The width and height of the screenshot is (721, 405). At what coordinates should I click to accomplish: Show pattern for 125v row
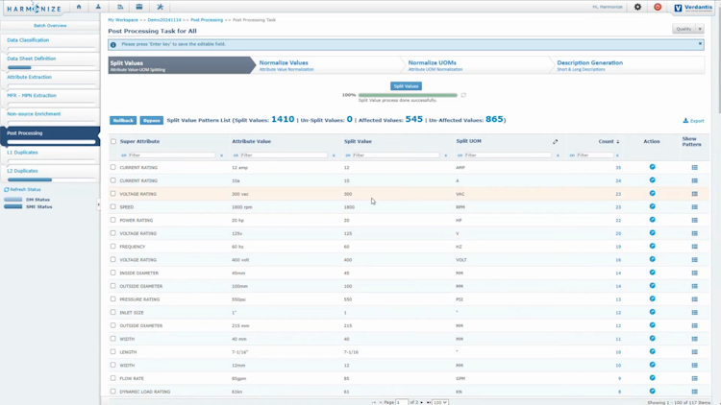694,233
